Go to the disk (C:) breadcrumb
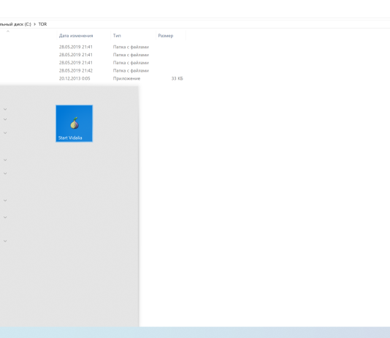Image resolution: width=390 pixels, height=338 pixels. click(15, 24)
